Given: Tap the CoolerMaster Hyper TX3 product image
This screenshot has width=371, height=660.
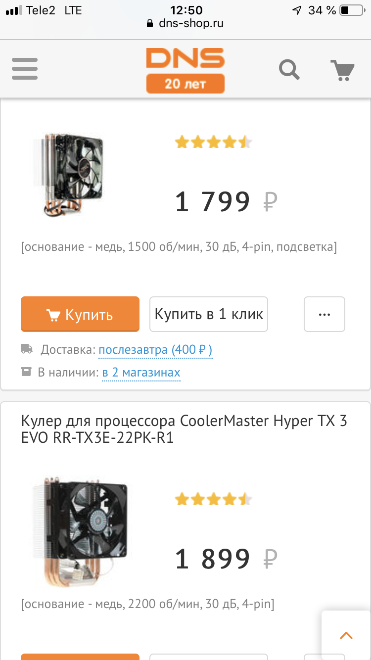Looking at the screenshot, I should (79, 531).
